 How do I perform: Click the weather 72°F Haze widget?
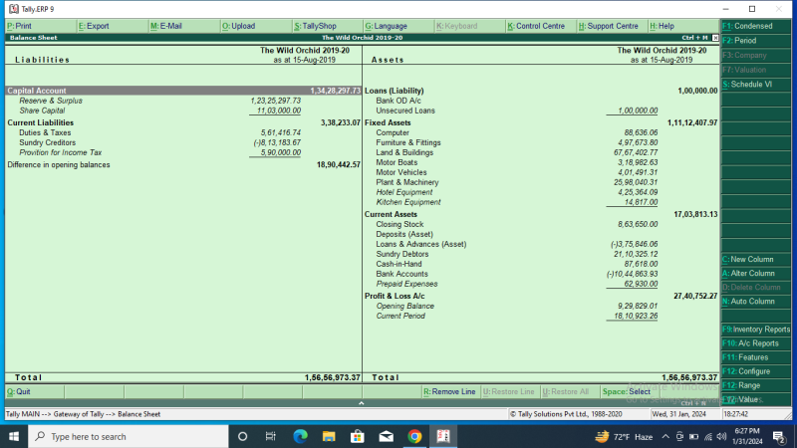pyautogui.click(x=624, y=436)
